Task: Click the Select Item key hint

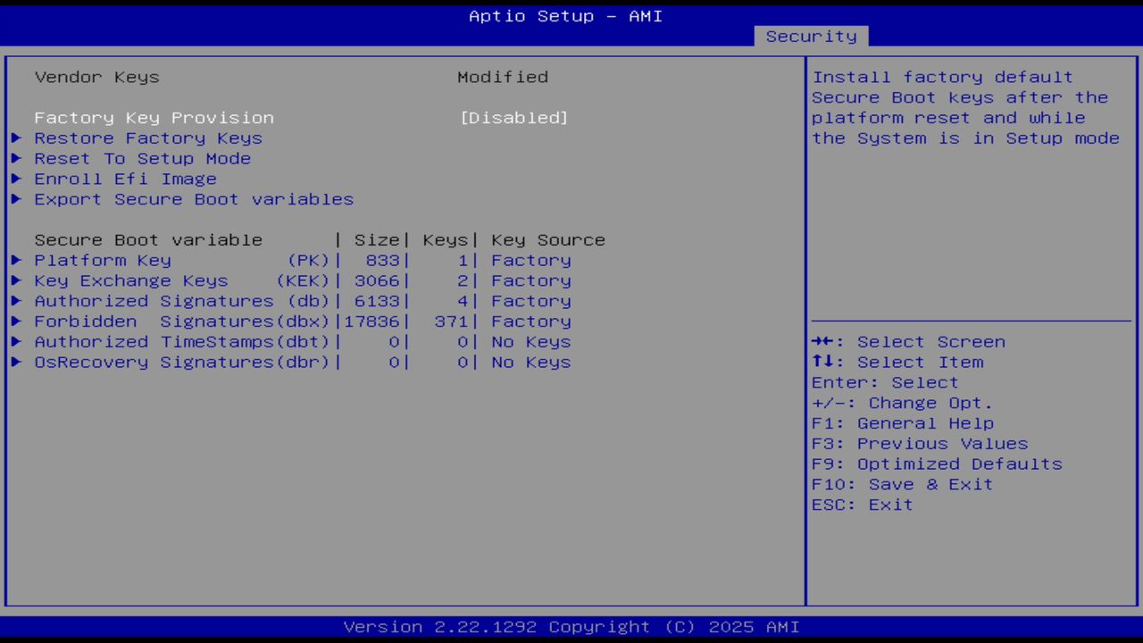Action: click(897, 363)
